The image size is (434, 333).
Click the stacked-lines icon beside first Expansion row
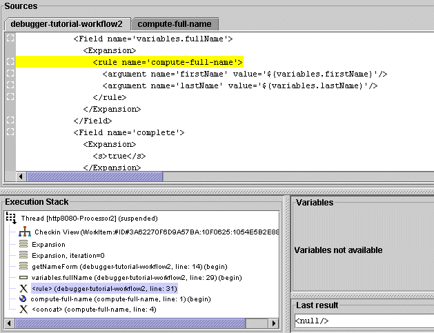click(x=23, y=244)
